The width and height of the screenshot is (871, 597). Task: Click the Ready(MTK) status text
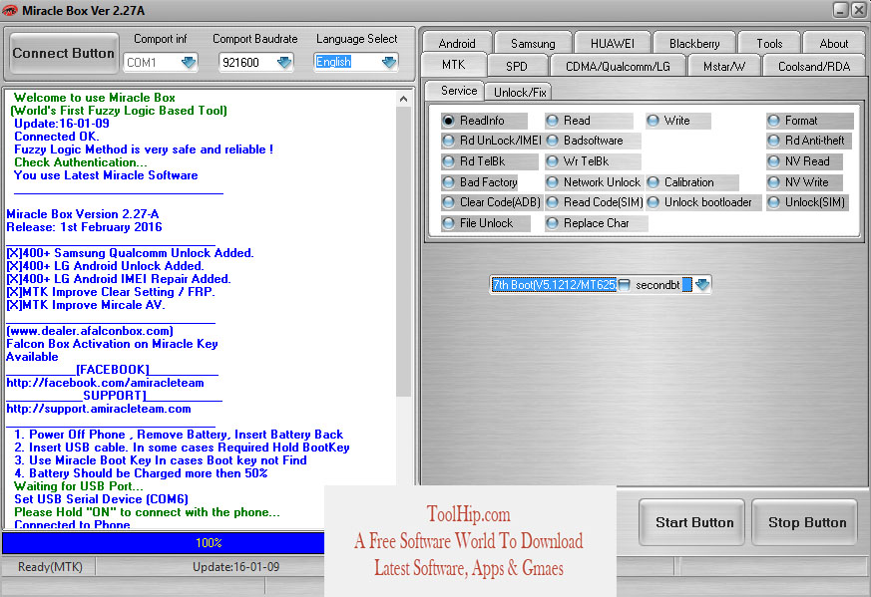(x=50, y=567)
